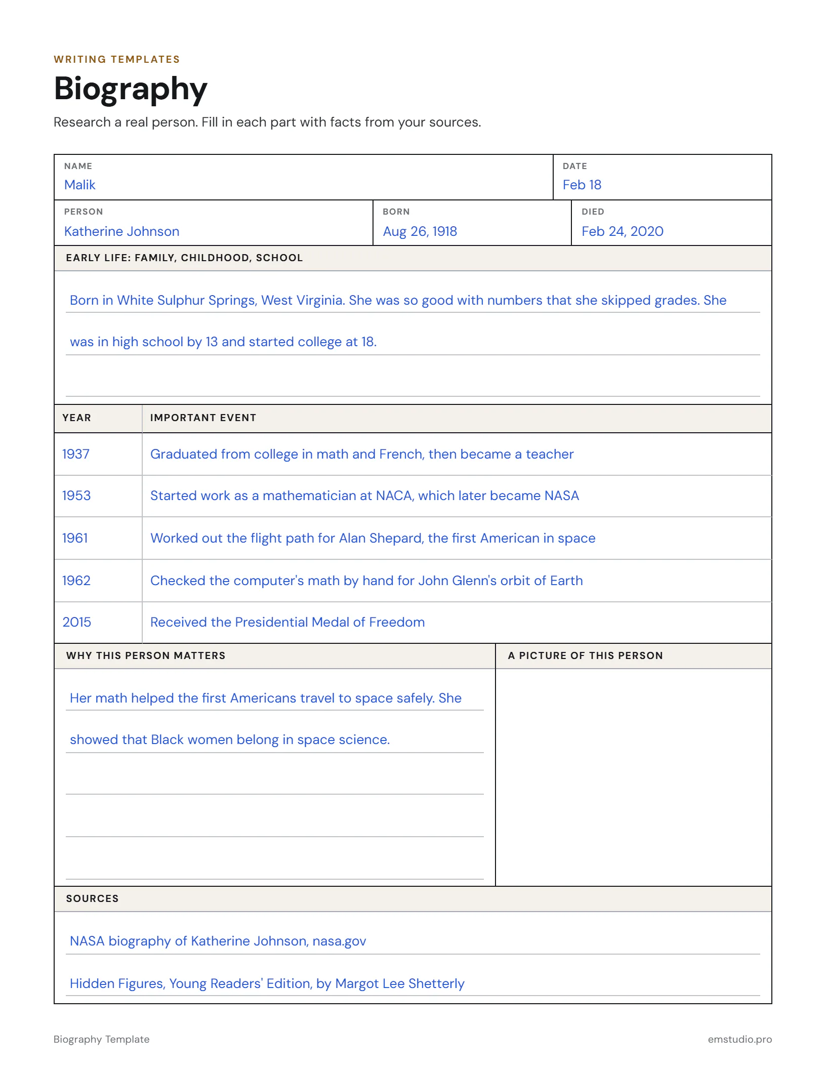Click the empty picture box for this person
Screen dimensions: 826x1069
(634, 777)
